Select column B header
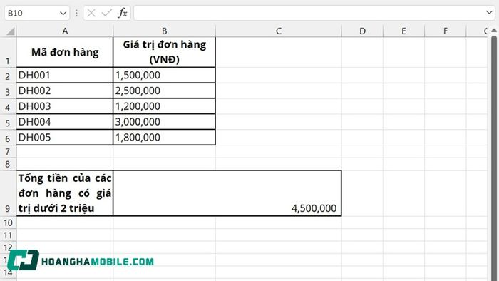This screenshot has width=499, height=281. [164, 31]
